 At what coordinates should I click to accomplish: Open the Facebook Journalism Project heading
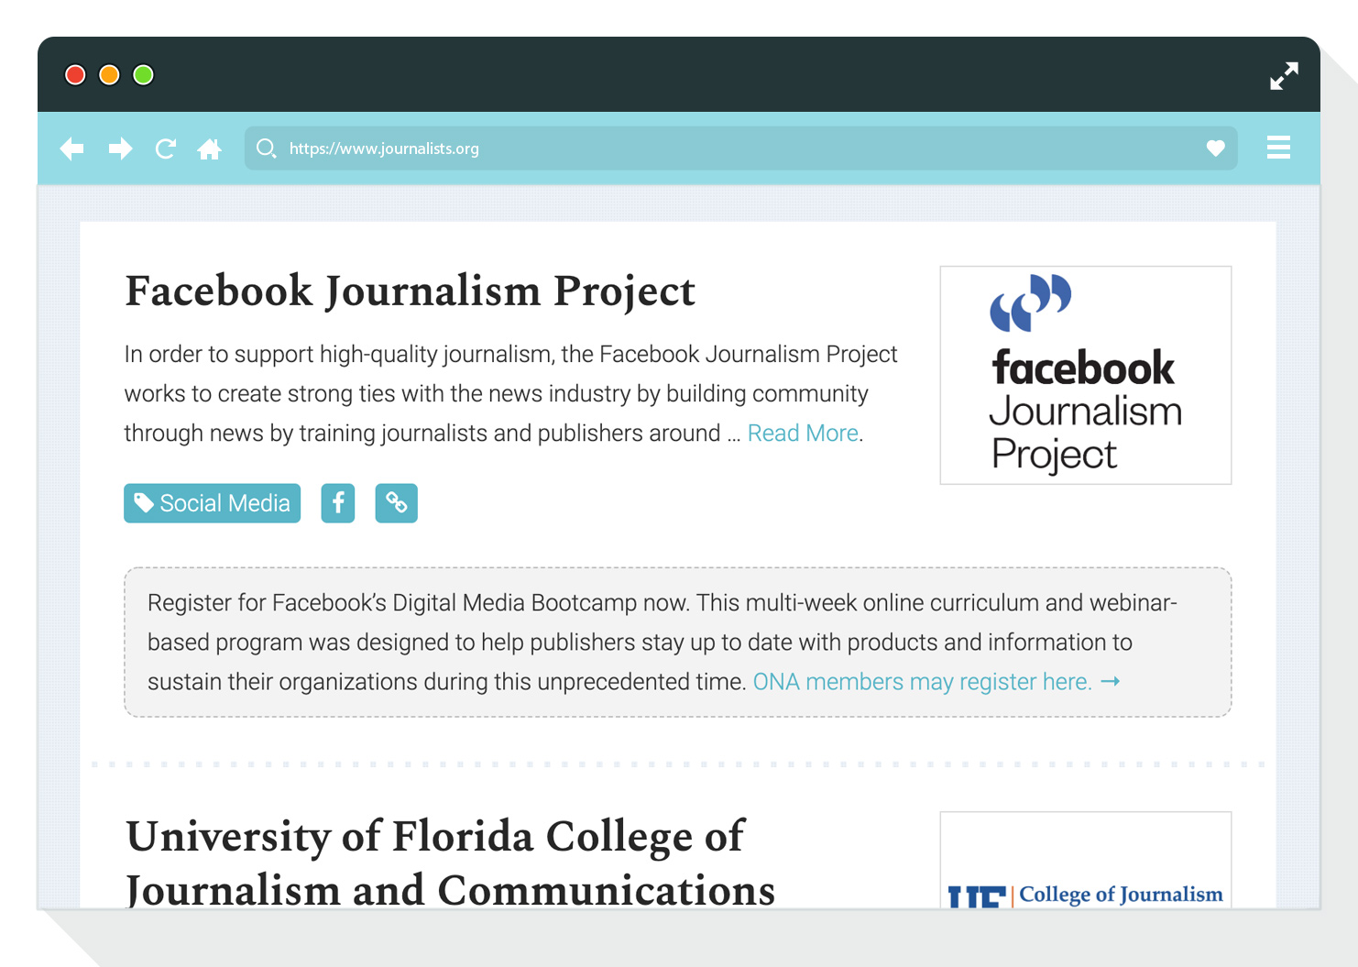411,291
